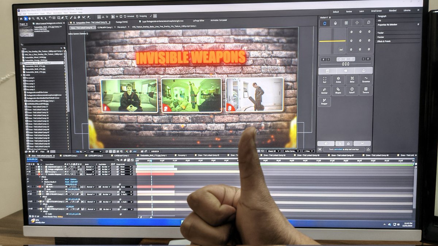Viewport: 438px width, 246px height.
Task: Click the center anchor point dot in grid
Action: coord(360,40)
